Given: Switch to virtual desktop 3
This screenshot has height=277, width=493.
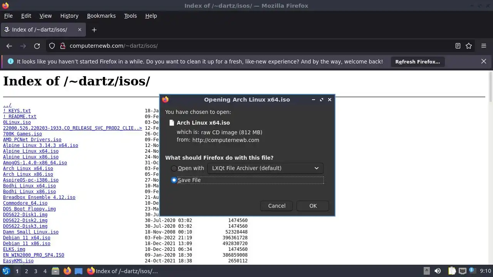Looking at the screenshot, I should (35, 271).
